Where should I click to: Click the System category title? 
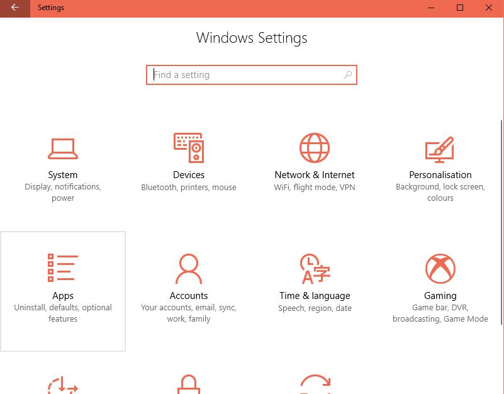pyautogui.click(x=63, y=175)
